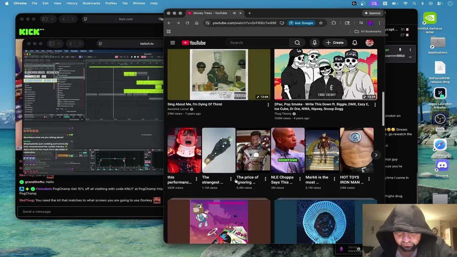Open the Chrome File menu
The width and height of the screenshot is (457, 257).
(34, 3)
